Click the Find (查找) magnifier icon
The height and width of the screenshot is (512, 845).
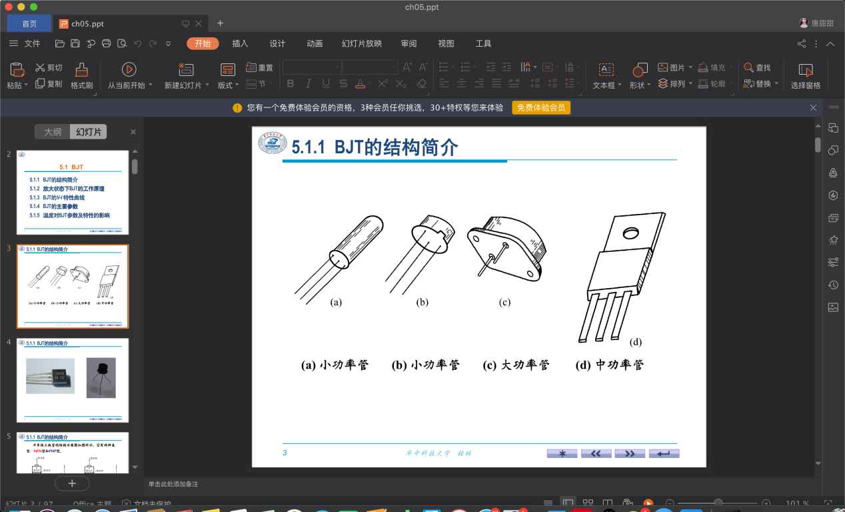[x=748, y=67]
